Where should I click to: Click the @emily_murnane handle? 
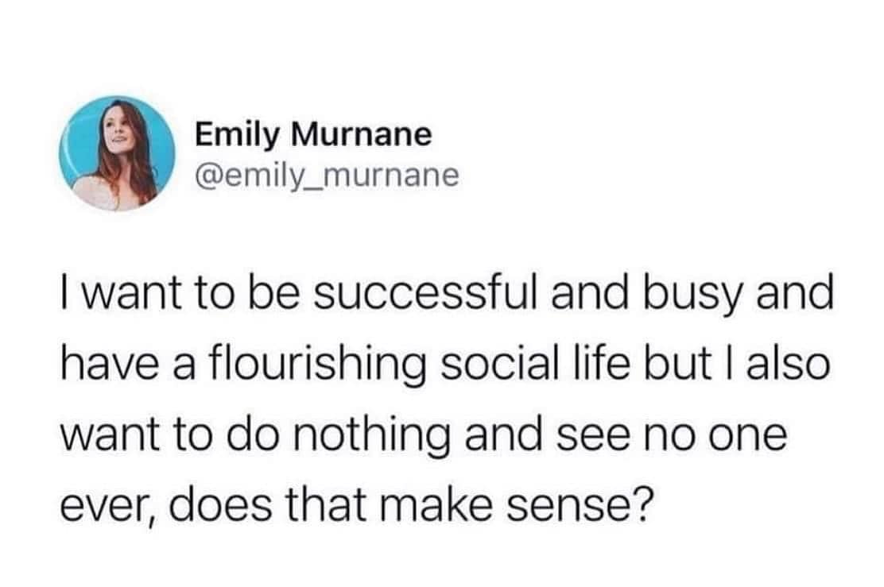(327, 176)
